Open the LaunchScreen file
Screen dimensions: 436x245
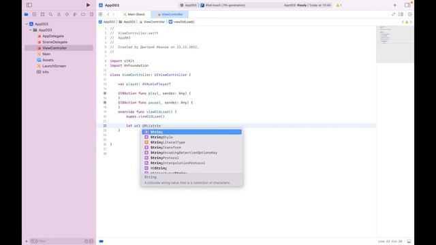pyautogui.click(x=54, y=66)
